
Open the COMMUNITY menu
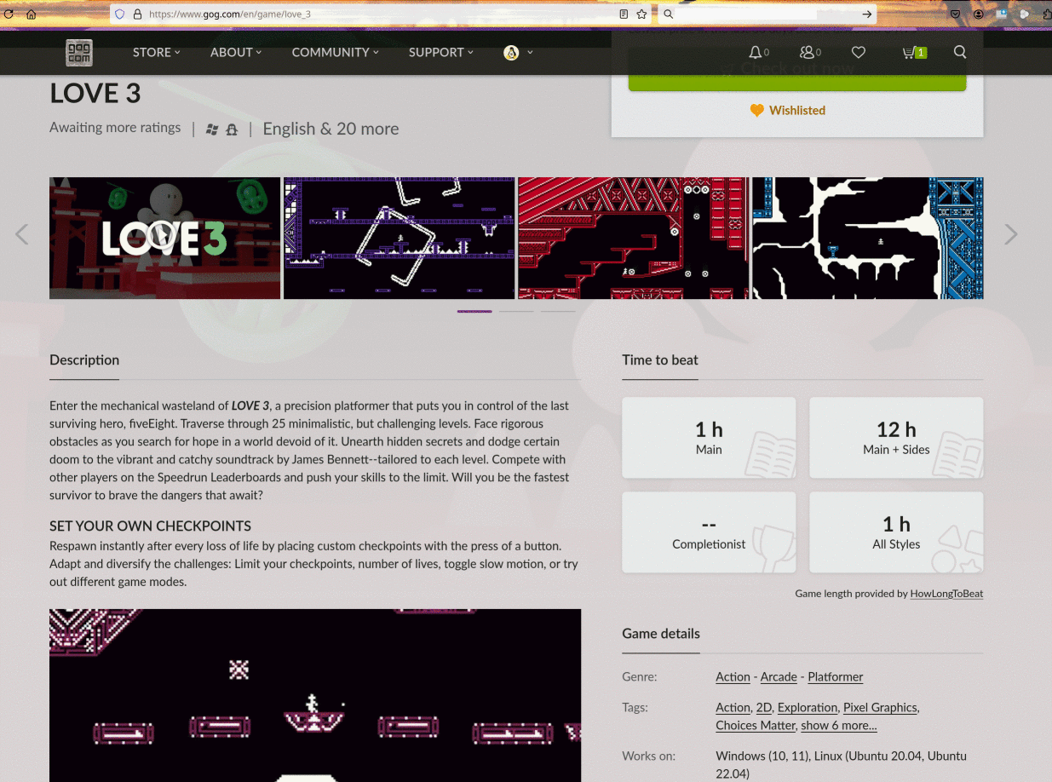[x=335, y=52]
